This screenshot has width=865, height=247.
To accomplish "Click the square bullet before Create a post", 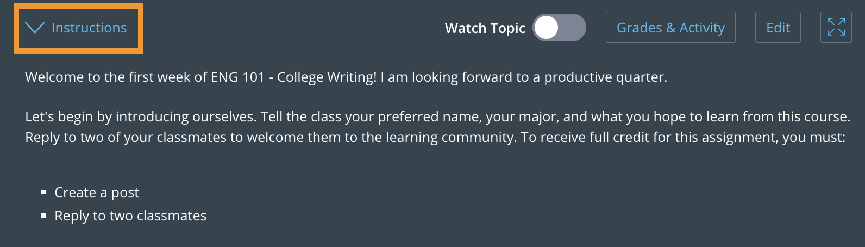I will [x=43, y=192].
